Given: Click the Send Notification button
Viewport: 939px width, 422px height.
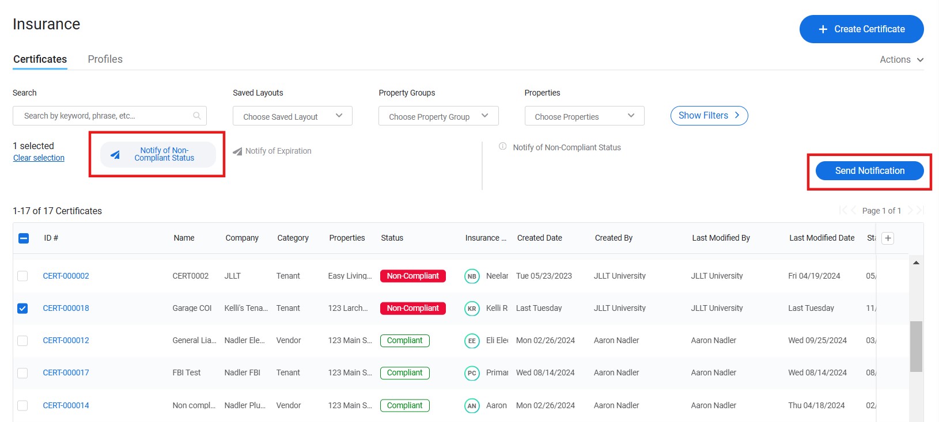Looking at the screenshot, I should pyautogui.click(x=869, y=171).
